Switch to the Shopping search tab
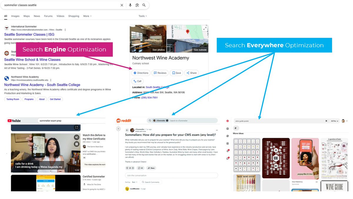Viewport: 353px width, 199px height. (x=74, y=16)
